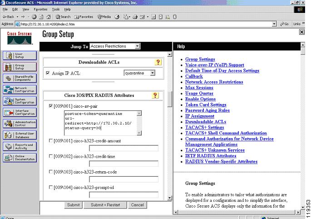Viewport: 311px width, 219px height.
Task: Click the help panel horizontal scroll-right arrow
Action: point(298,213)
